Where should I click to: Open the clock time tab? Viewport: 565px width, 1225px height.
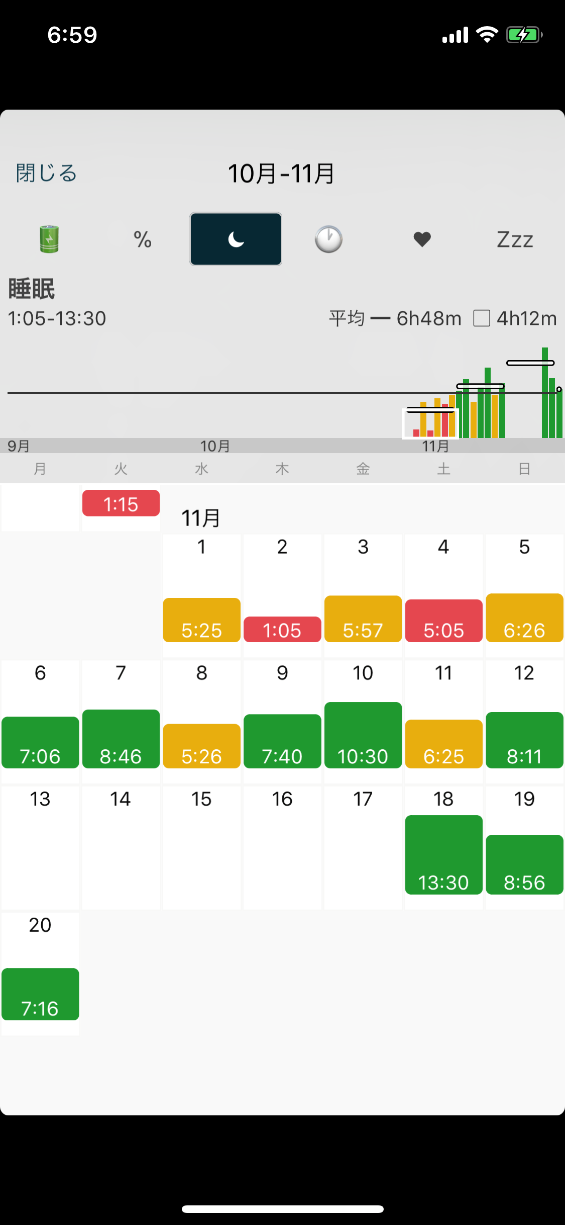click(328, 239)
